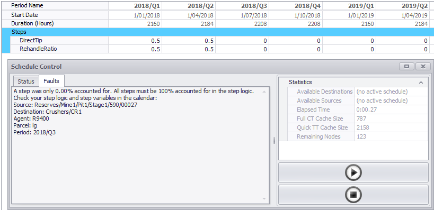Collapse the Statistics section chevron
434x210 pixels.
[x=421, y=83]
